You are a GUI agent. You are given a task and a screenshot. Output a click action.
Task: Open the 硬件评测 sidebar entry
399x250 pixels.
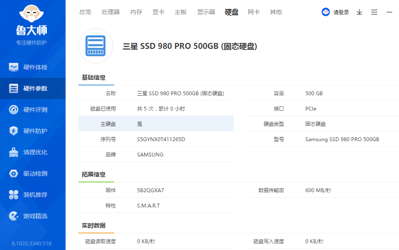32,110
